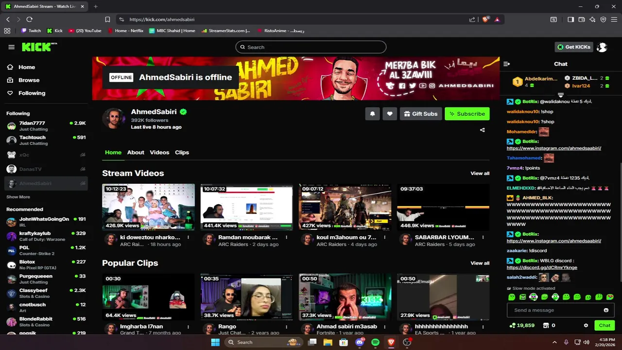Open options menu for ki doweztou nharko video
Image resolution: width=622 pixels, height=350 pixels.
188,237
